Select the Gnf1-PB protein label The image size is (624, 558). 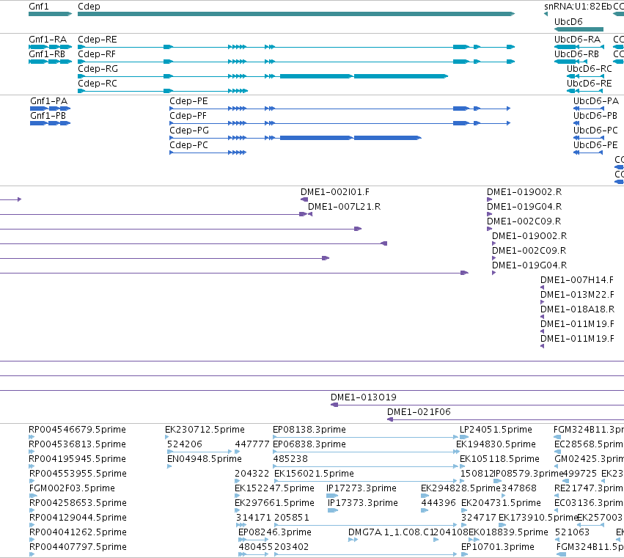click(48, 115)
